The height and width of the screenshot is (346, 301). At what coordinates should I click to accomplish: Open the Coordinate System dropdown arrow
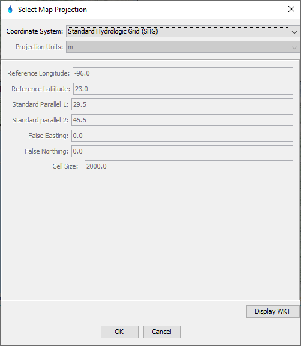[294, 32]
